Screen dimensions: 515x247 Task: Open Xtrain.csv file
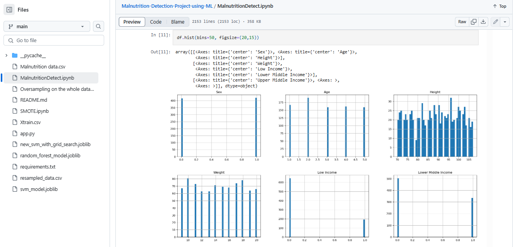pos(30,122)
